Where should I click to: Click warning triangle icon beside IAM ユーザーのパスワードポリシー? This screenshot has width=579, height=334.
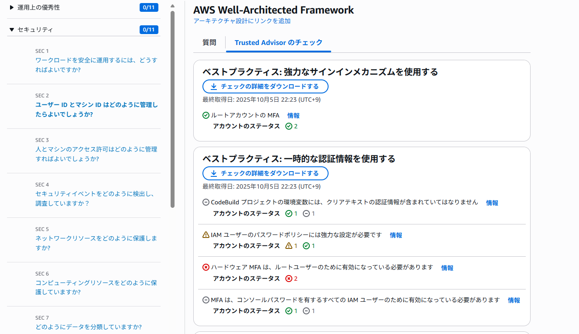206,235
